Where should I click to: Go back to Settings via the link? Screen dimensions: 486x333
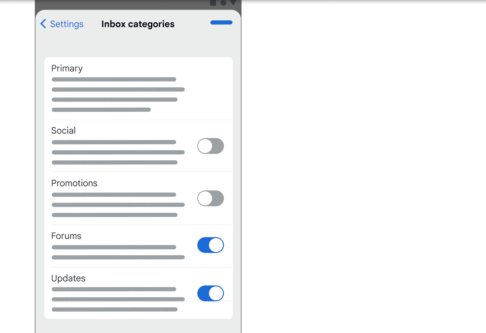pyautogui.click(x=67, y=24)
